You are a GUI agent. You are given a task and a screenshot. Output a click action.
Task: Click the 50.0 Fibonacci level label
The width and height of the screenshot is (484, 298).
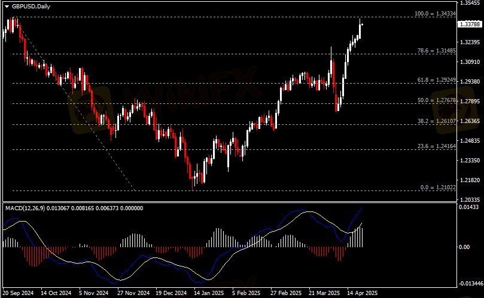point(437,100)
